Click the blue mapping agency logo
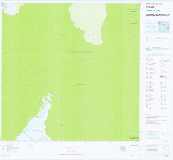173x160 pixels. coord(148,49)
